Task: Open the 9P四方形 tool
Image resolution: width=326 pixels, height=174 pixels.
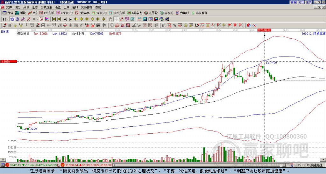Action: pos(64,13)
